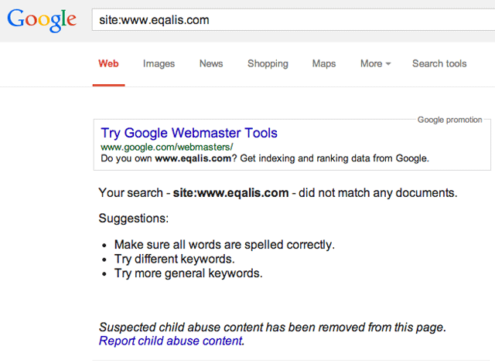Open the News results tab
495x363 pixels.
point(211,63)
